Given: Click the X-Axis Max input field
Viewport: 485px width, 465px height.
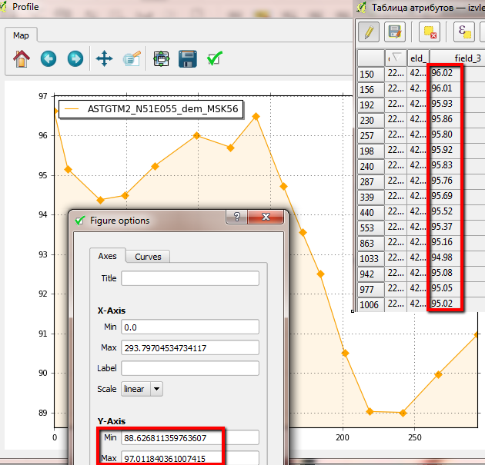Looking at the screenshot, I should click(189, 347).
